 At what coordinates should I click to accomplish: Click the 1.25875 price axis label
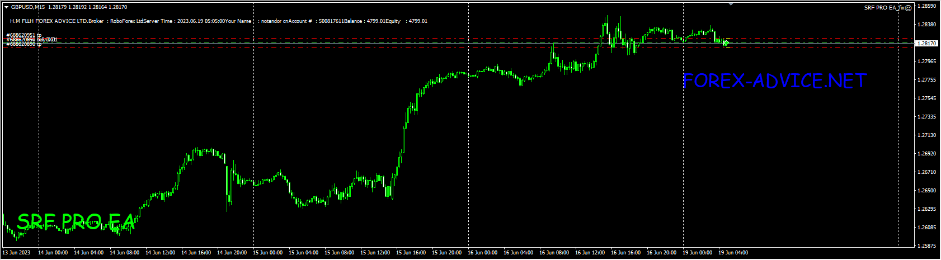928,246
